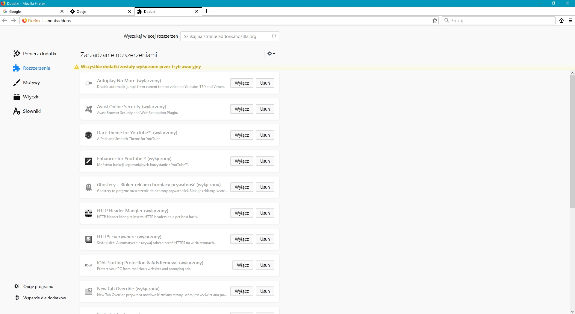Click the Ghostery ghost icon
The image size is (575, 314).
click(x=89, y=187)
